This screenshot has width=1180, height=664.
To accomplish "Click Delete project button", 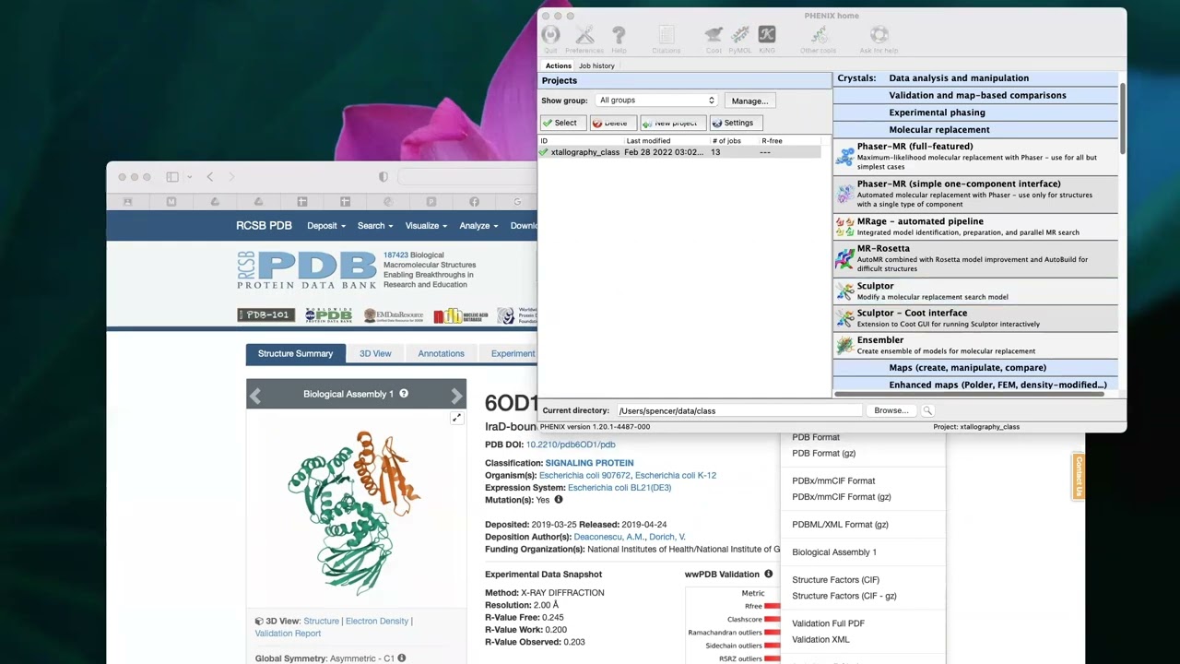I will [x=613, y=123].
